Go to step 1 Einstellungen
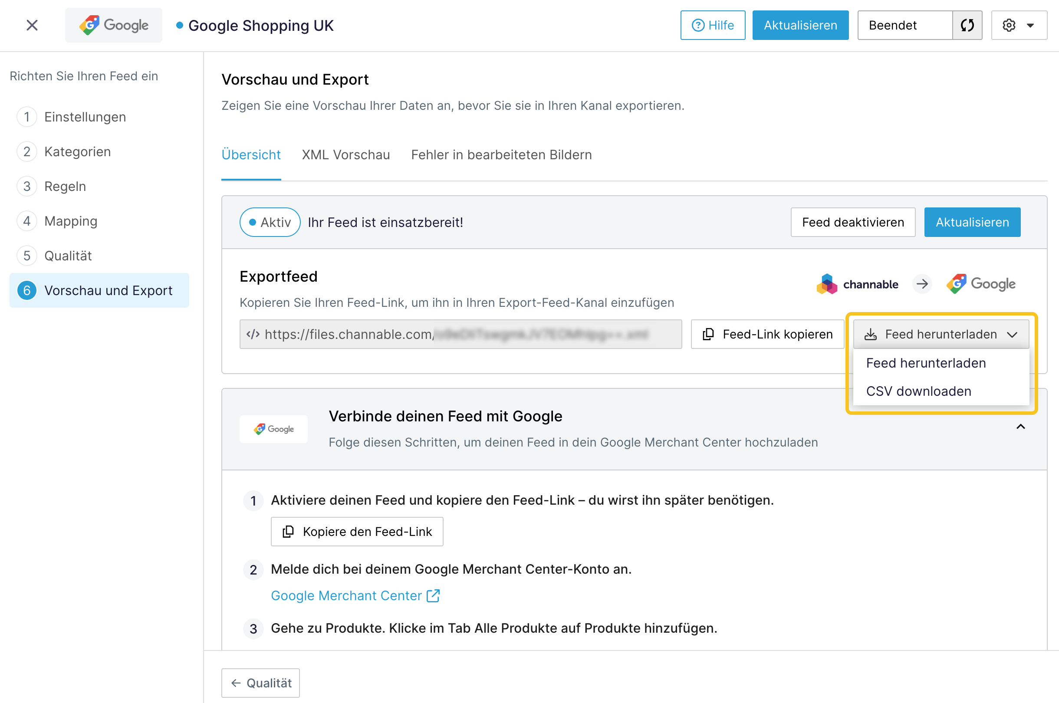Image resolution: width=1059 pixels, height=703 pixels. pyautogui.click(x=72, y=117)
